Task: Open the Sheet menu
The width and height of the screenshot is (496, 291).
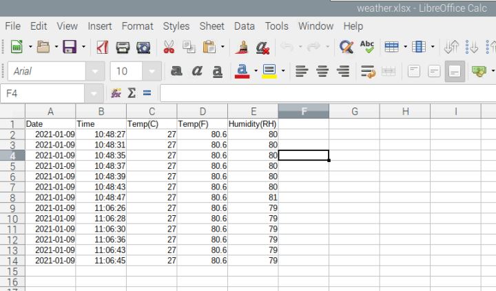Action: 211,26
